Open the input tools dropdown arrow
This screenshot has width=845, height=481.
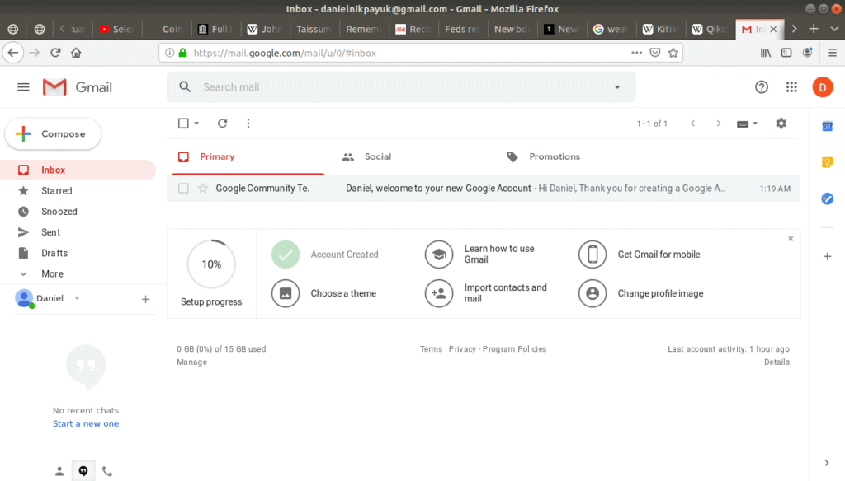point(755,124)
